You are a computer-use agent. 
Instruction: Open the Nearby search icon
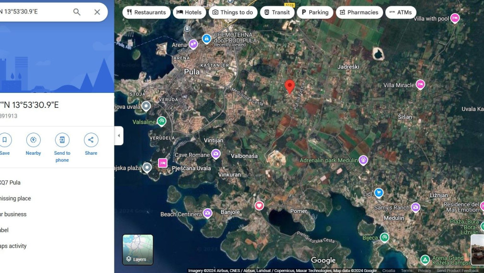coord(33,140)
